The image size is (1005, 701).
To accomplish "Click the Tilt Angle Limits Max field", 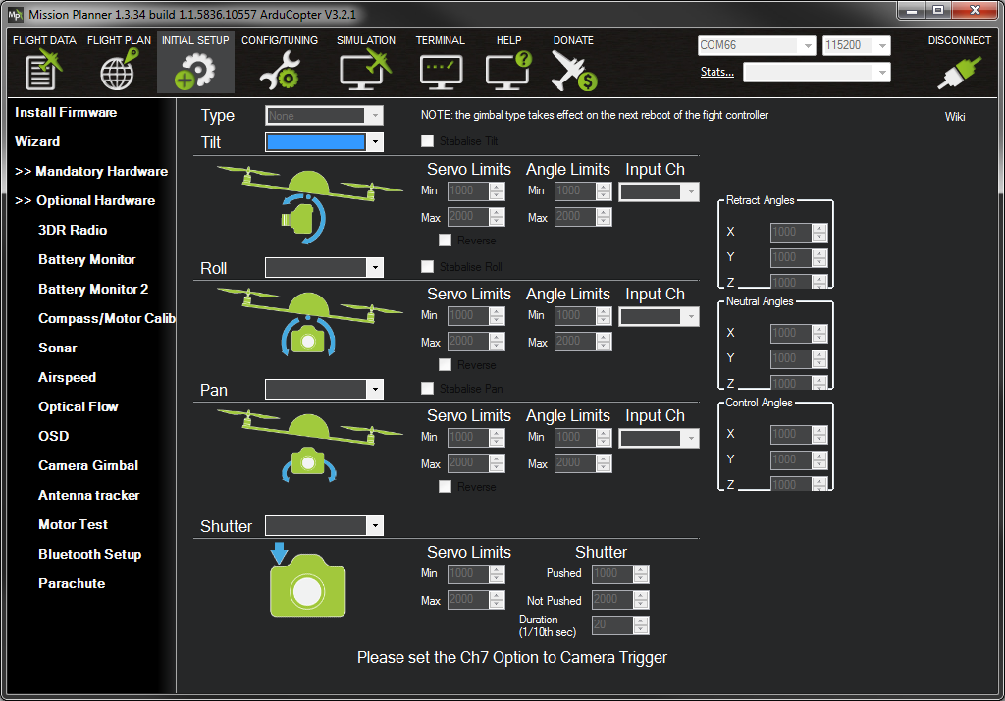I will (x=583, y=217).
